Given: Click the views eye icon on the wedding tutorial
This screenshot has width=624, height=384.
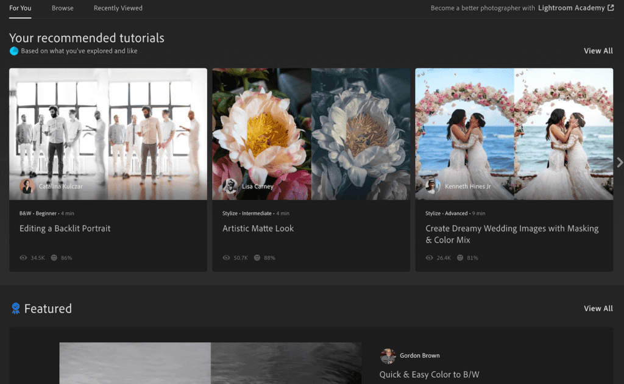Looking at the screenshot, I should coord(429,258).
